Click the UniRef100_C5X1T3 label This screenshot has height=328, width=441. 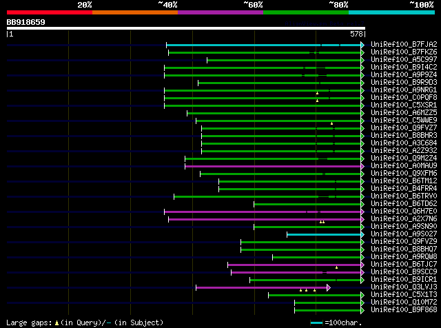pos(404,295)
